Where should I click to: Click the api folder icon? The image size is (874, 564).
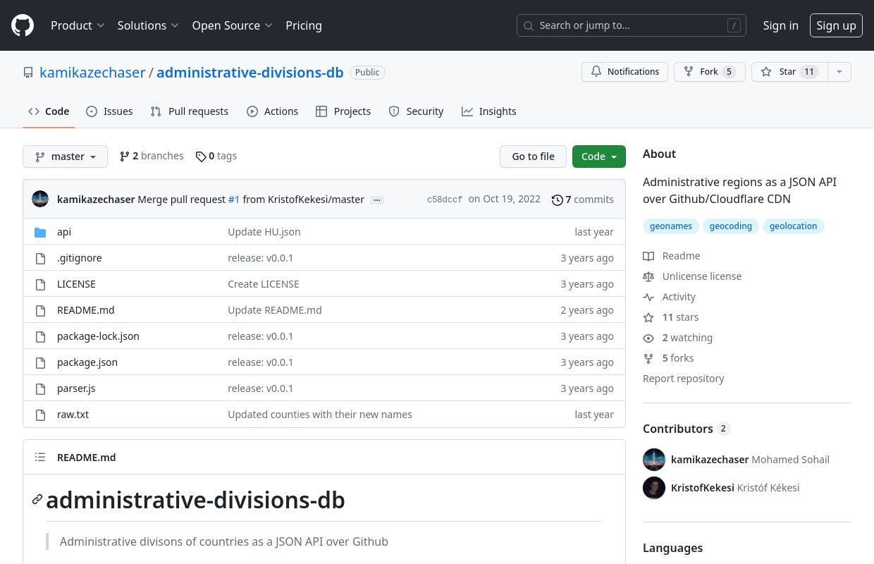[40, 232]
